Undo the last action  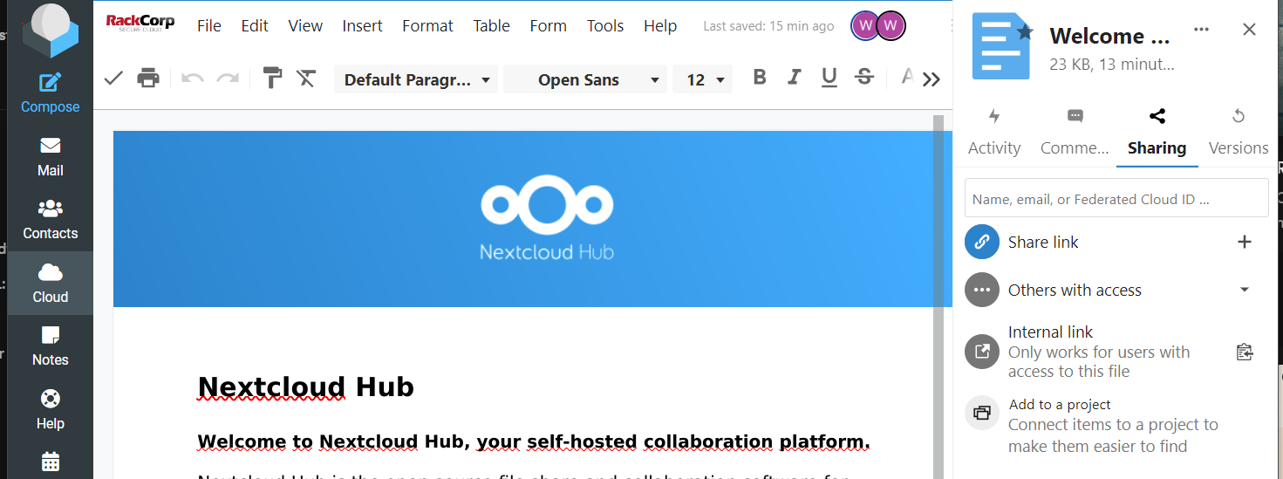click(x=192, y=79)
